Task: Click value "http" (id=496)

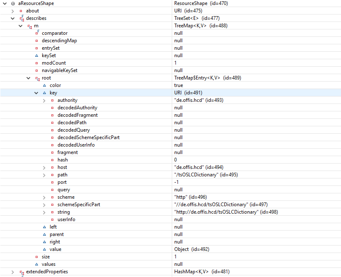Action: point(190,197)
